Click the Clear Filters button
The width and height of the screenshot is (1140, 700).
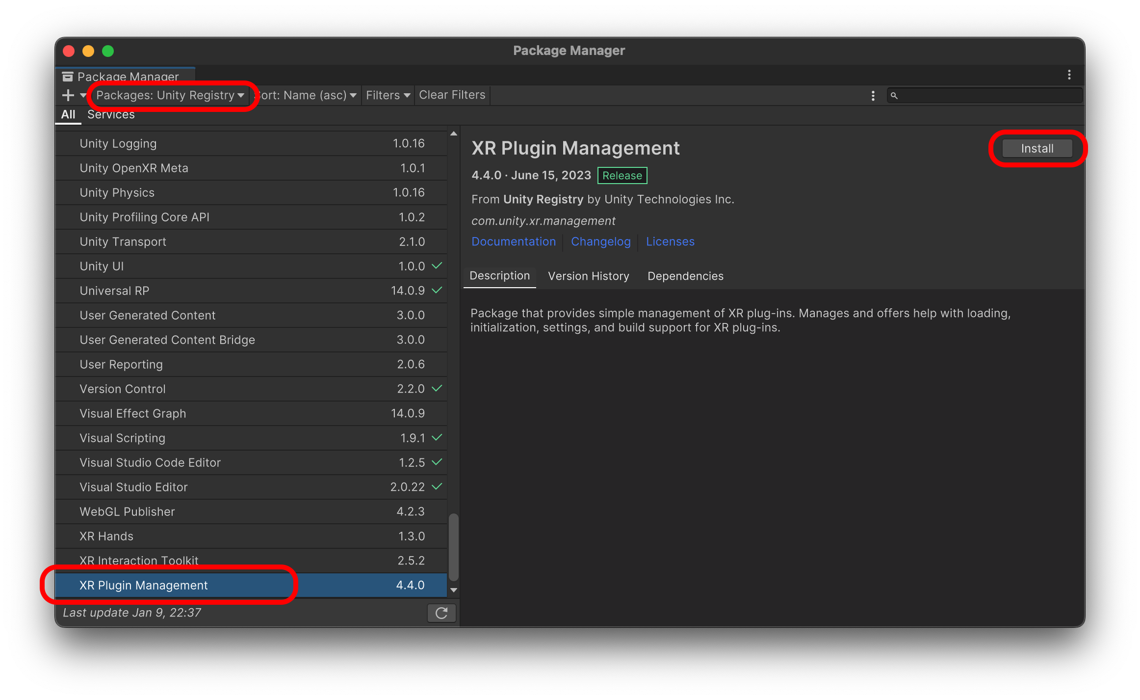point(452,95)
